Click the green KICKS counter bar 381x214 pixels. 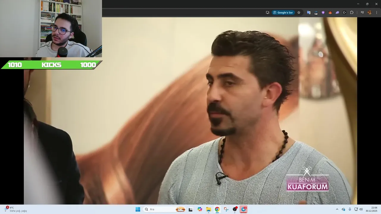pyautogui.click(x=51, y=65)
